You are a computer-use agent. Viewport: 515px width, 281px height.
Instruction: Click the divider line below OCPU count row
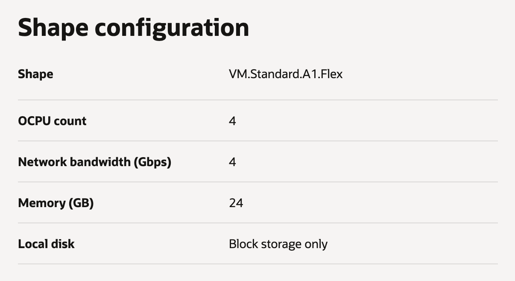[x=257, y=141]
